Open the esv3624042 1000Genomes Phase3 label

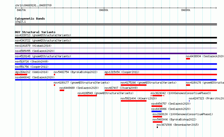(181, 93)
